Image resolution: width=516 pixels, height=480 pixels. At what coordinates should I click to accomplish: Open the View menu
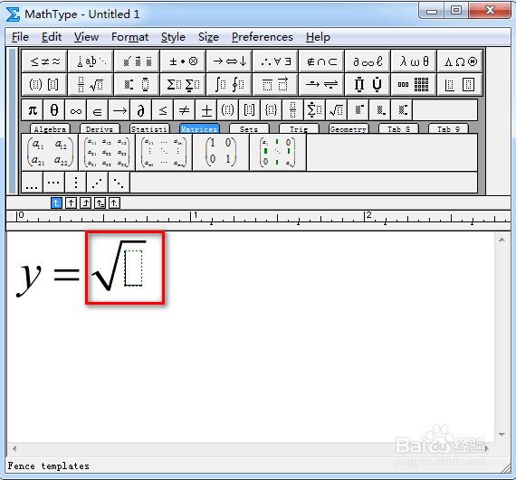pos(86,37)
